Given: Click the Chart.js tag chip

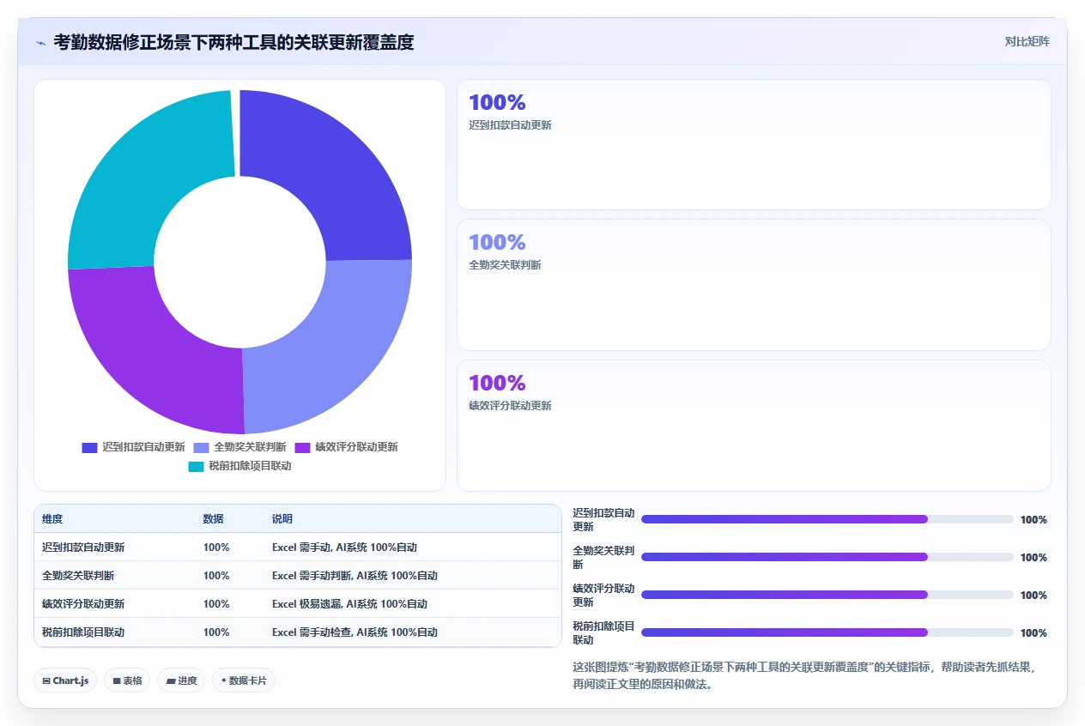Looking at the screenshot, I should [x=66, y=681].
